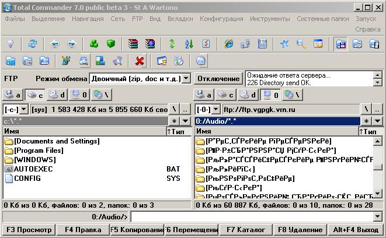
Task: Open the Сеть menu
Action: point(118,19)
